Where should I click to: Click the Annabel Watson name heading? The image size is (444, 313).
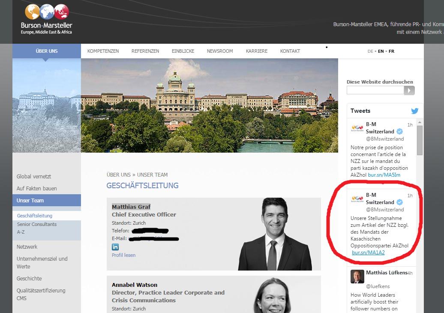click(135, 285)
